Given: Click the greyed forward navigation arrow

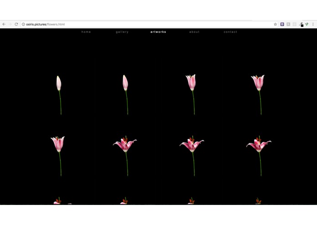Looking at the screenshot, I should pyautogui.click(x=10, y=24).
